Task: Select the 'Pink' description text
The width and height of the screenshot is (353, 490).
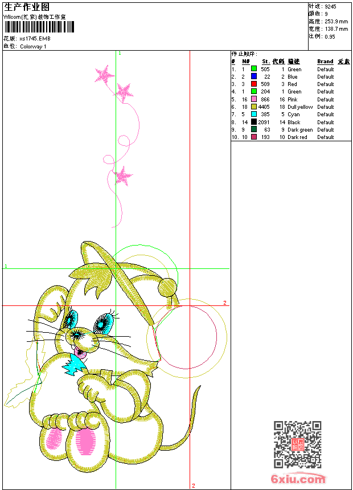Action: (x=293, y=99)
